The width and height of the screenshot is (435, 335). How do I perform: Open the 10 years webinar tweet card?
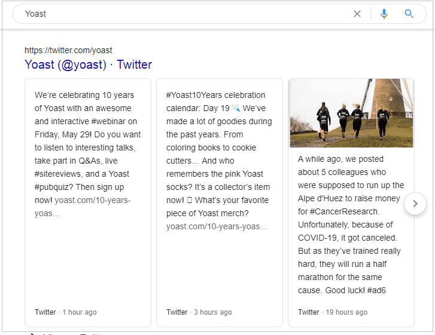tap(88, 202)
